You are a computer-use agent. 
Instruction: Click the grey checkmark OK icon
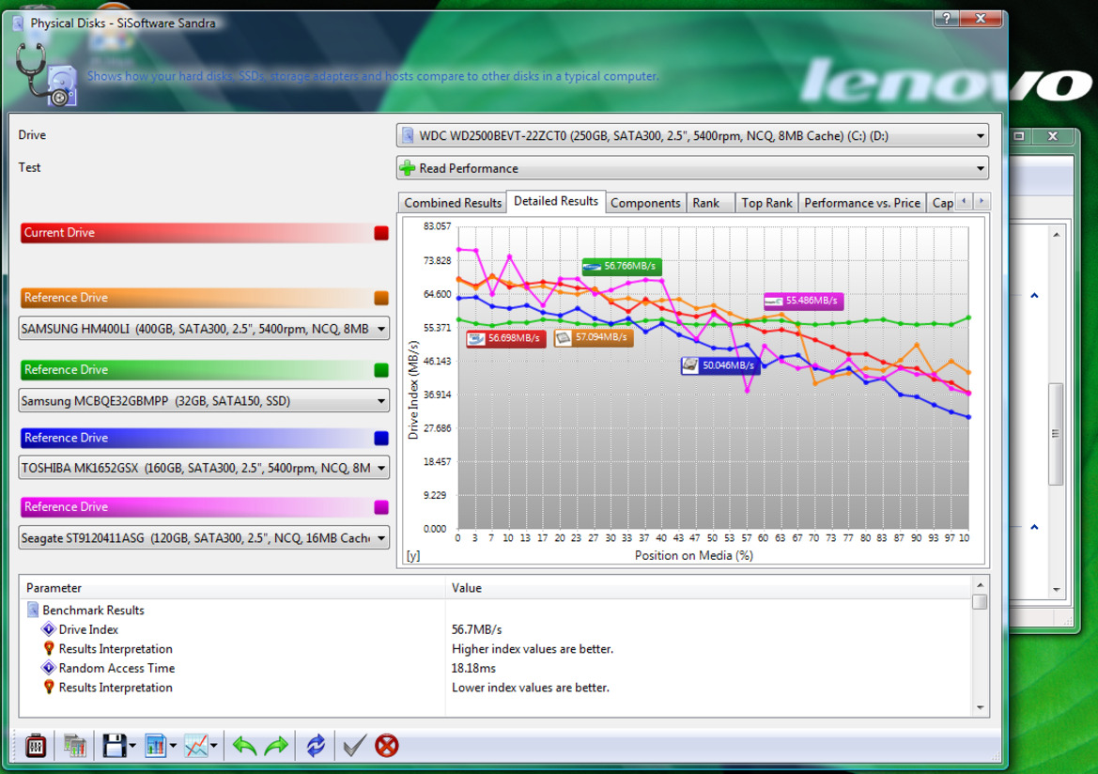tap(354, 745)
